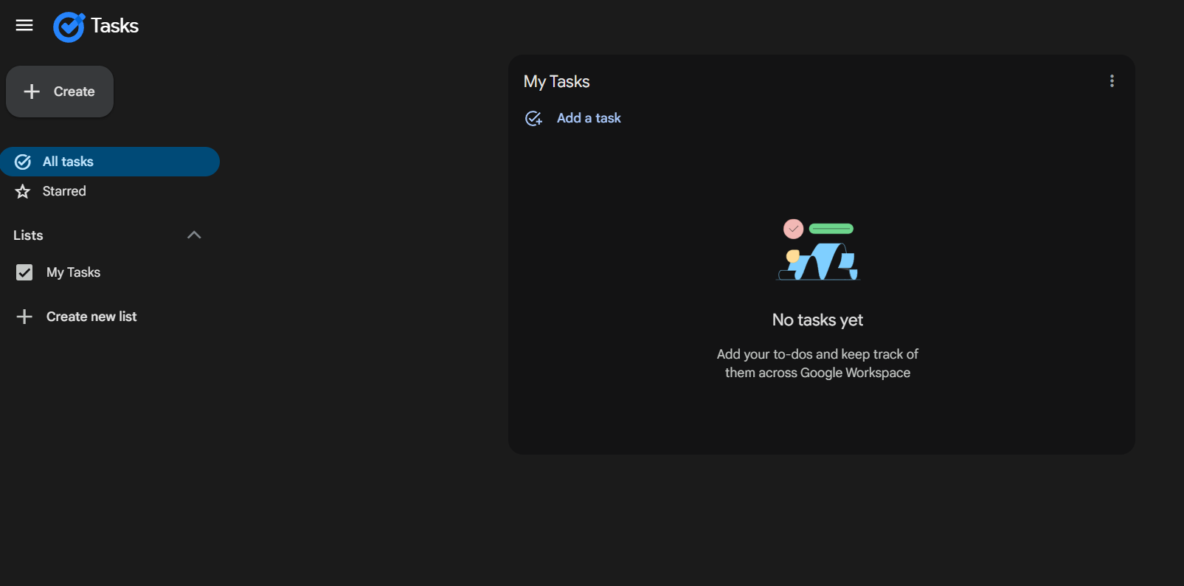Image resolution: width=1184 pixels, height=586 pixels.
Task: Open the My Tasks list options menu
Action: click(x=1112, y=81)
